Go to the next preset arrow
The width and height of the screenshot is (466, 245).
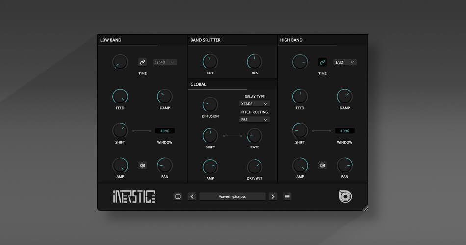tap(273, 196)
